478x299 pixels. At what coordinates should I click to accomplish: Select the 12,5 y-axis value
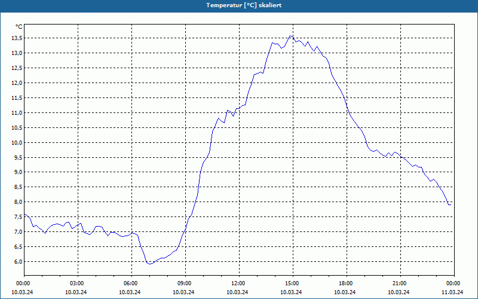pyautogui.click(x=17, y=68)
